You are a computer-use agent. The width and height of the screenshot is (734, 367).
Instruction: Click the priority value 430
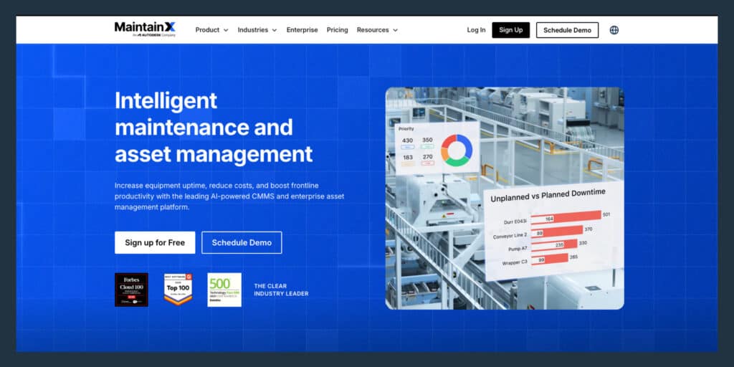point(407,140)
